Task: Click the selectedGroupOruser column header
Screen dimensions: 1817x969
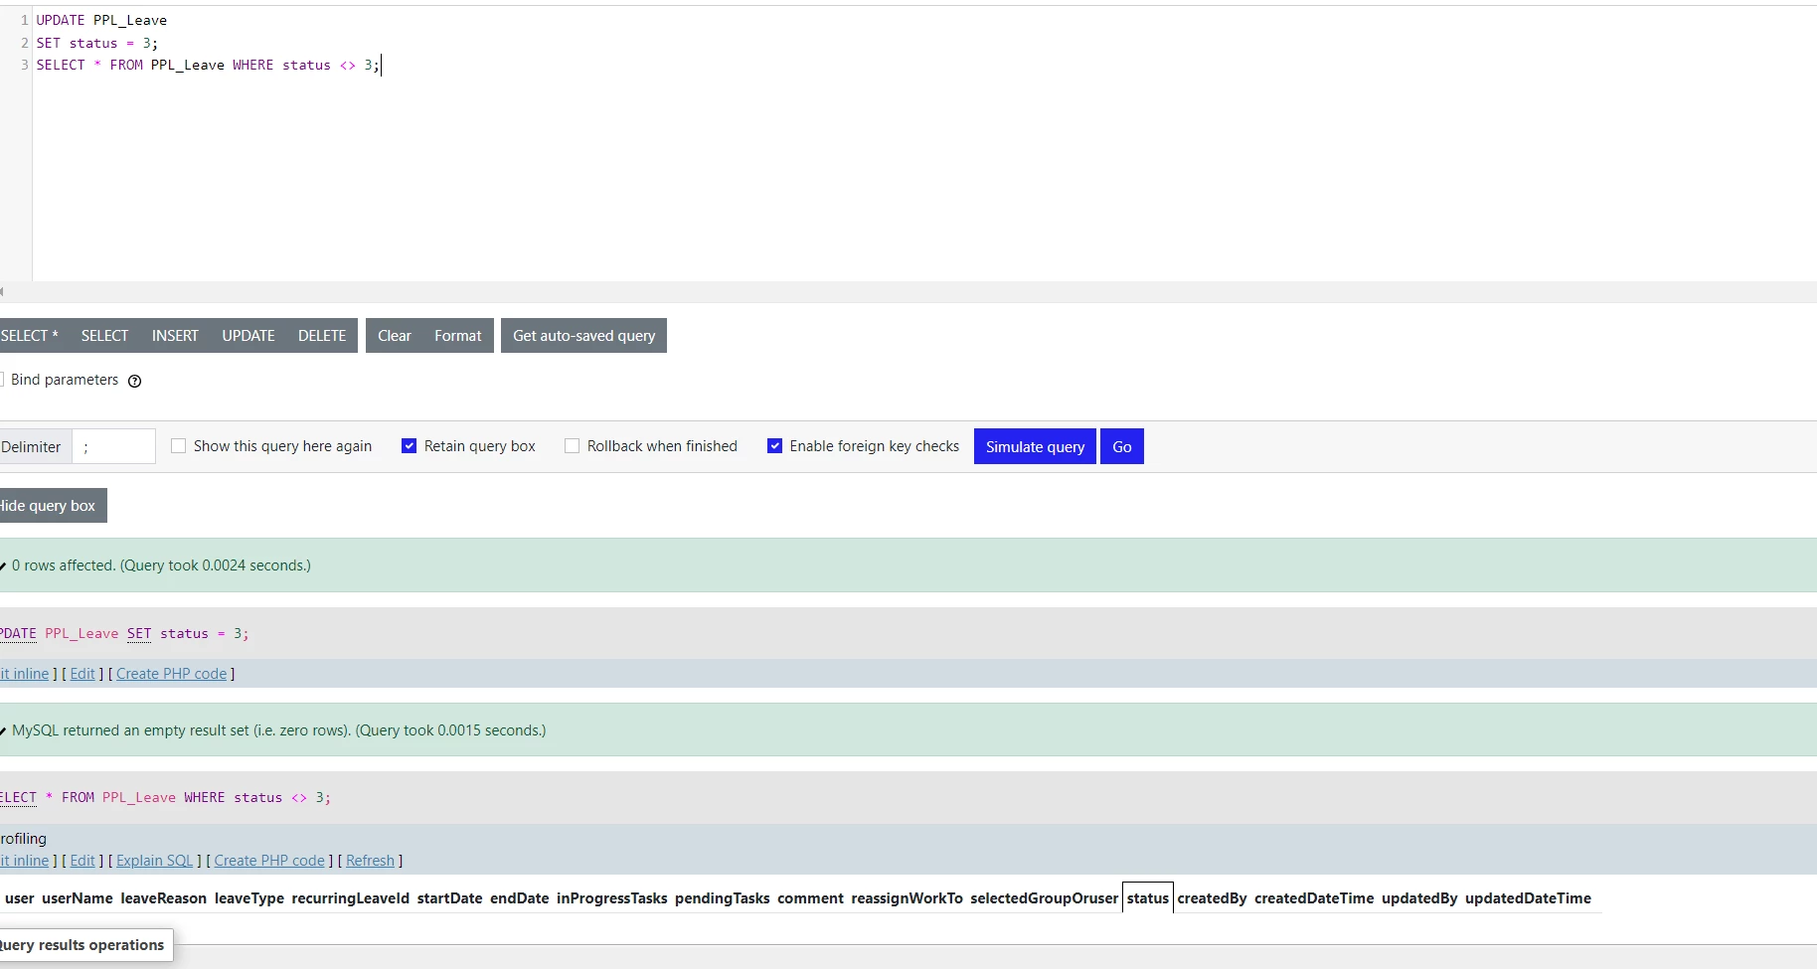Action: pos(1045,898)
